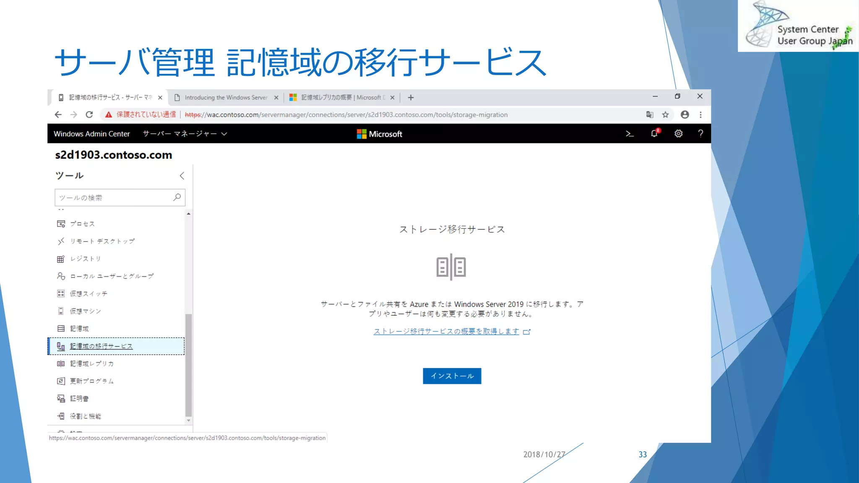Close the 記憶域レプリカの概要 tab
The image size is (859, 483).
(x=392, y=98)
